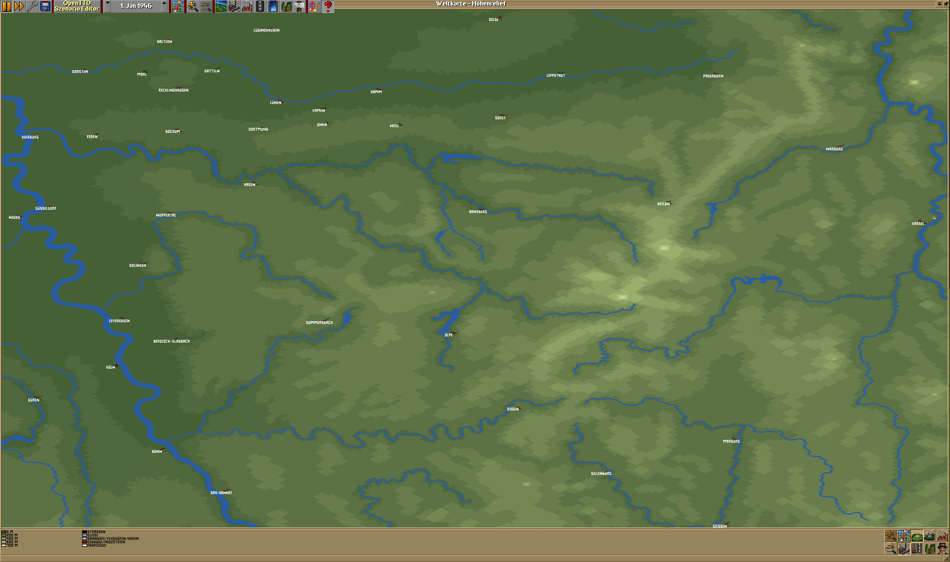Open the save scenario disk menu

coord(45,6)
